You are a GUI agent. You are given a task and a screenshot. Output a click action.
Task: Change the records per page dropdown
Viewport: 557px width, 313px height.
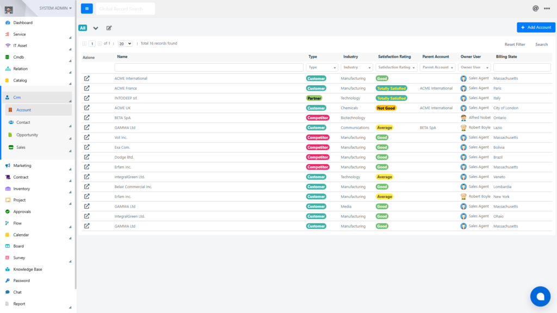click(x=125, y=43)
